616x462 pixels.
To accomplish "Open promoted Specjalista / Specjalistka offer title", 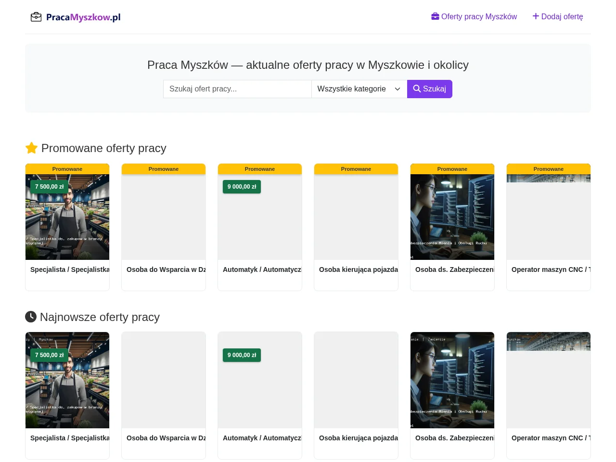I will 70,269.
